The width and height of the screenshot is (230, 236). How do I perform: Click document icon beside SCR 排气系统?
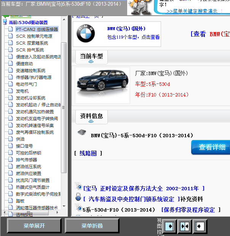point(11,50)
